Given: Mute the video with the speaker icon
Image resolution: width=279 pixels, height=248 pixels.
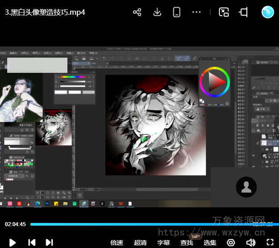Looking at the screenshot, I should pyautogui.click(x=251, y=242).
